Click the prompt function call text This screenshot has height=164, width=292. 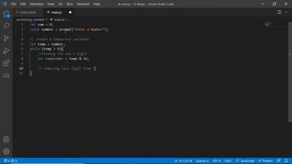pyautogui.click(x=65, y=29)
